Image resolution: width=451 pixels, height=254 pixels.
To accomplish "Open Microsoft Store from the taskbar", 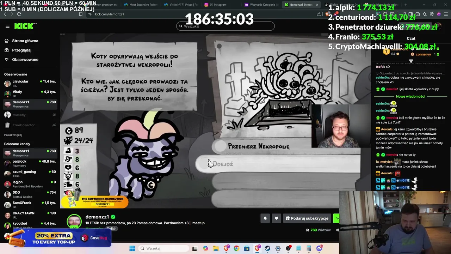I will [x=247, y=248].
